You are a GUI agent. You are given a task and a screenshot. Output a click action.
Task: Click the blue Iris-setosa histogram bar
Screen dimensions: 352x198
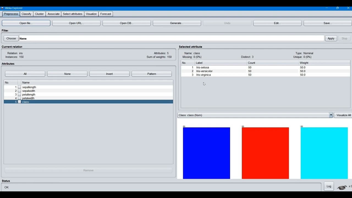[x=207, y=153]
